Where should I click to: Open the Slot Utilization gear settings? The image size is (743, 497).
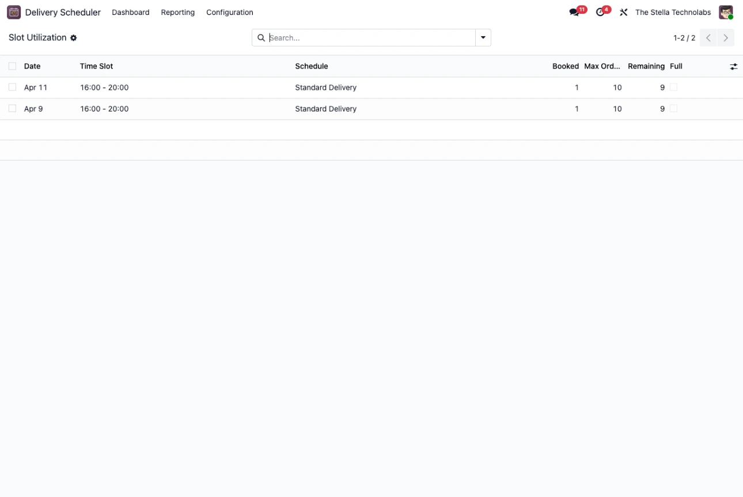coord(74,38)
